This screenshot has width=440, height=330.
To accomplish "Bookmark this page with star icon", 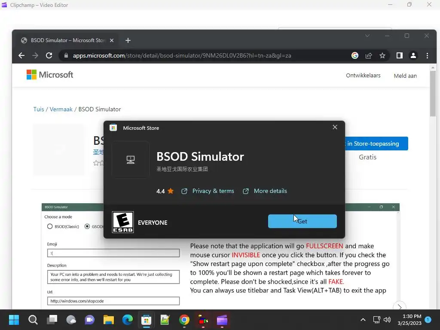I will [x=382, y=55].
